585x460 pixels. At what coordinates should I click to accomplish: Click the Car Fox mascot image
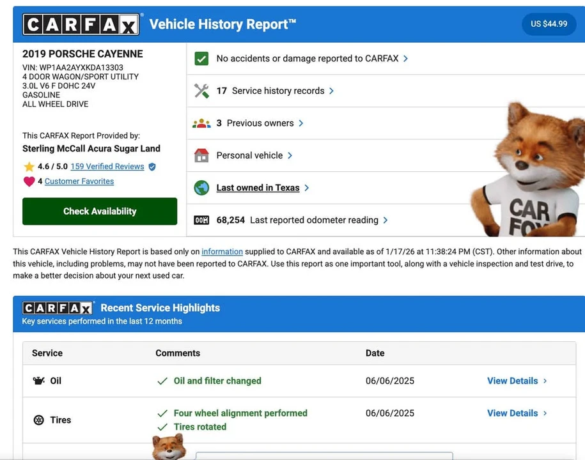527,170
